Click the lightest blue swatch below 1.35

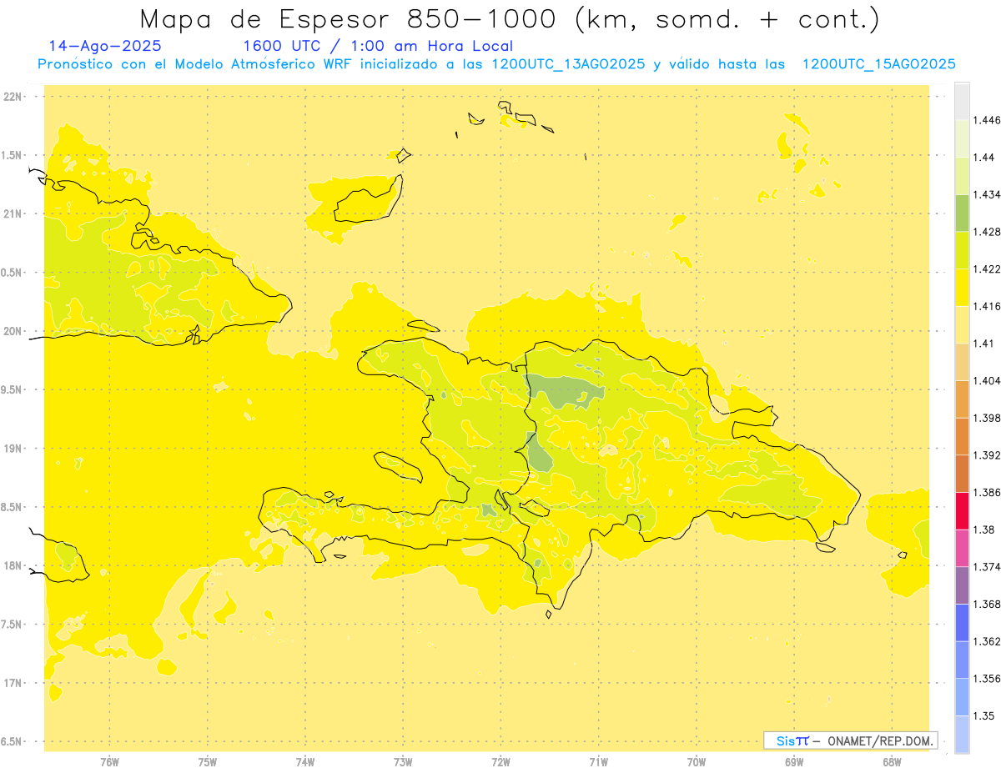pyautogui.click(x=962, y=735)
